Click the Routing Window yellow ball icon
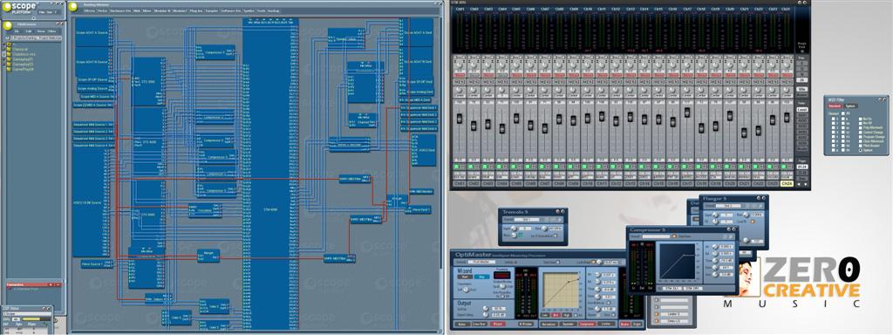The height and width of the screenshot is (335, 893). [x=73, y=7]
